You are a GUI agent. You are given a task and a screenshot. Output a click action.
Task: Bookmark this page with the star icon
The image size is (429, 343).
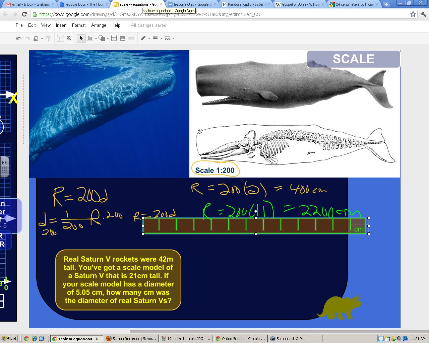click(x=413, y=14)
